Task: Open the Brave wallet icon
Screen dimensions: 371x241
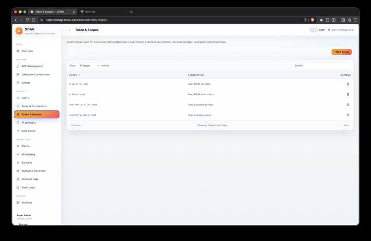Action: point(343,20)
